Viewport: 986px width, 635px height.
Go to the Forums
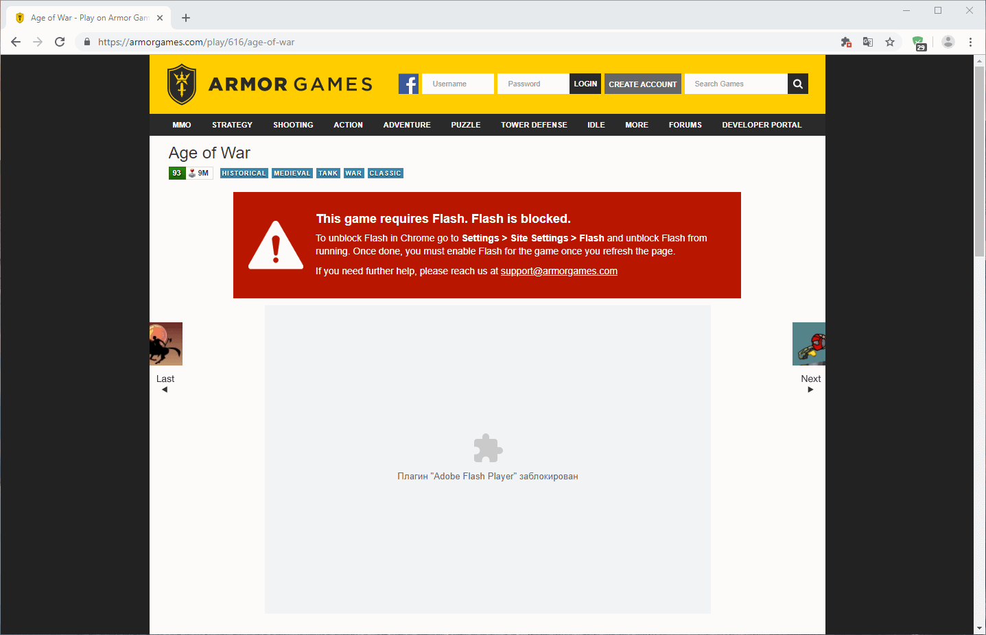685,125
